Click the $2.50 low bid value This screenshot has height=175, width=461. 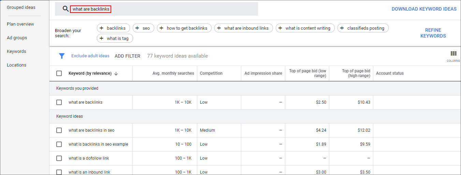point(321,102)
